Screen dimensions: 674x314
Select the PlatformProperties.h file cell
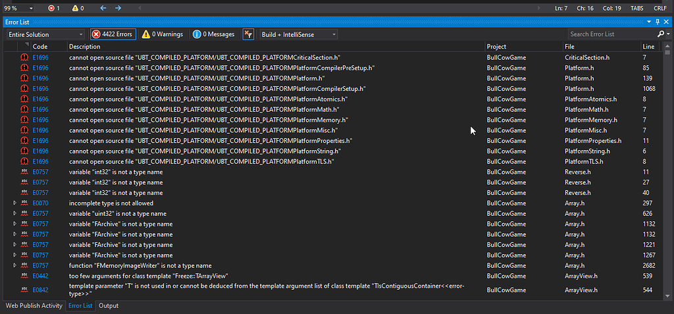(x=593, y=141)
